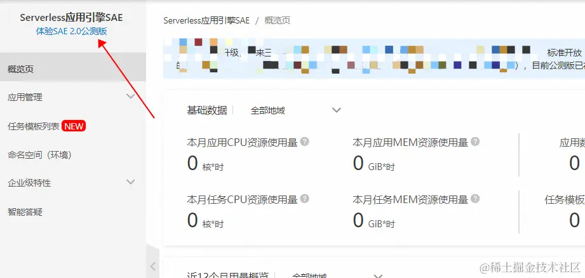Open 任务模板列表 in sidebar

click(x=34, y=126)
